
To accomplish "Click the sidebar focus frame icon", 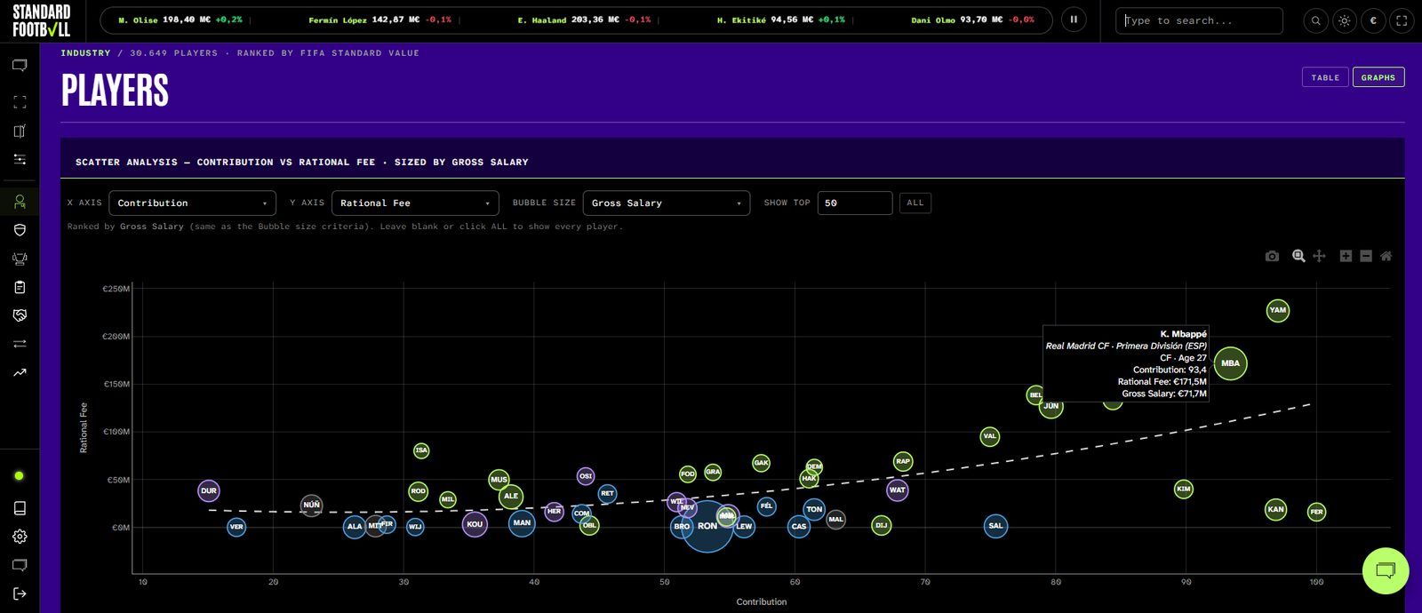I will (20, 102).
